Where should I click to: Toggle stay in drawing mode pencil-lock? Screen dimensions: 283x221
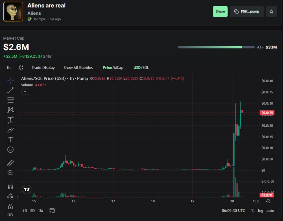pyautogui.click(x=10, y=196)
